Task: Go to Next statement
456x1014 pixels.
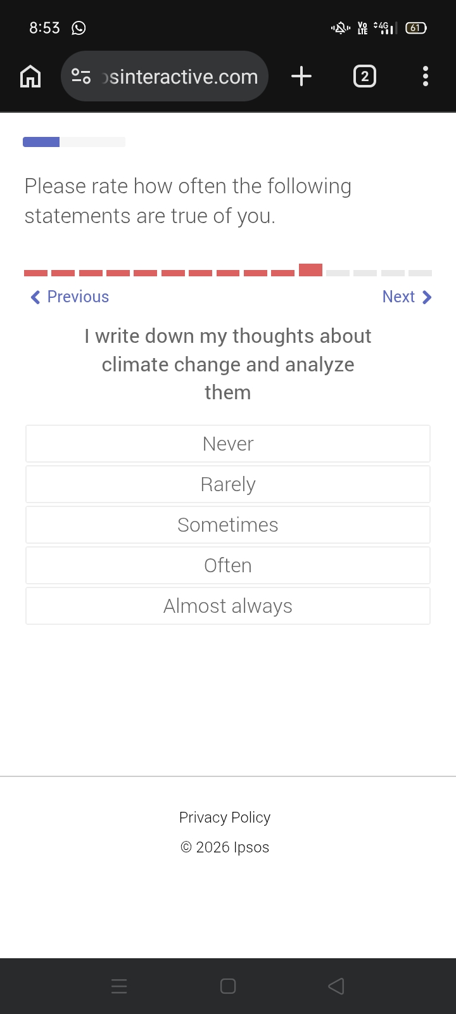Action: (407, 297)
